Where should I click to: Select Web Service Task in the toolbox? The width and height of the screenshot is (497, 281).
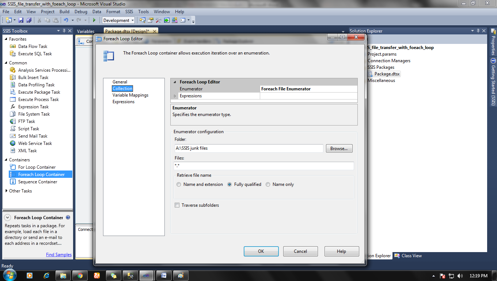pyautogui.click(x=35, y=143)
